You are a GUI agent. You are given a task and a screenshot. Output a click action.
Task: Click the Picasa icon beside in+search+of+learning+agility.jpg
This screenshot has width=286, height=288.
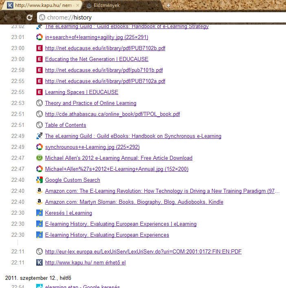pos(39,37)
